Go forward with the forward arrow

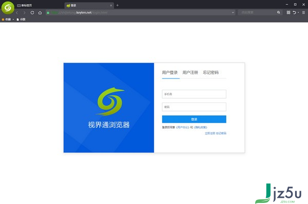coord(24,13)
